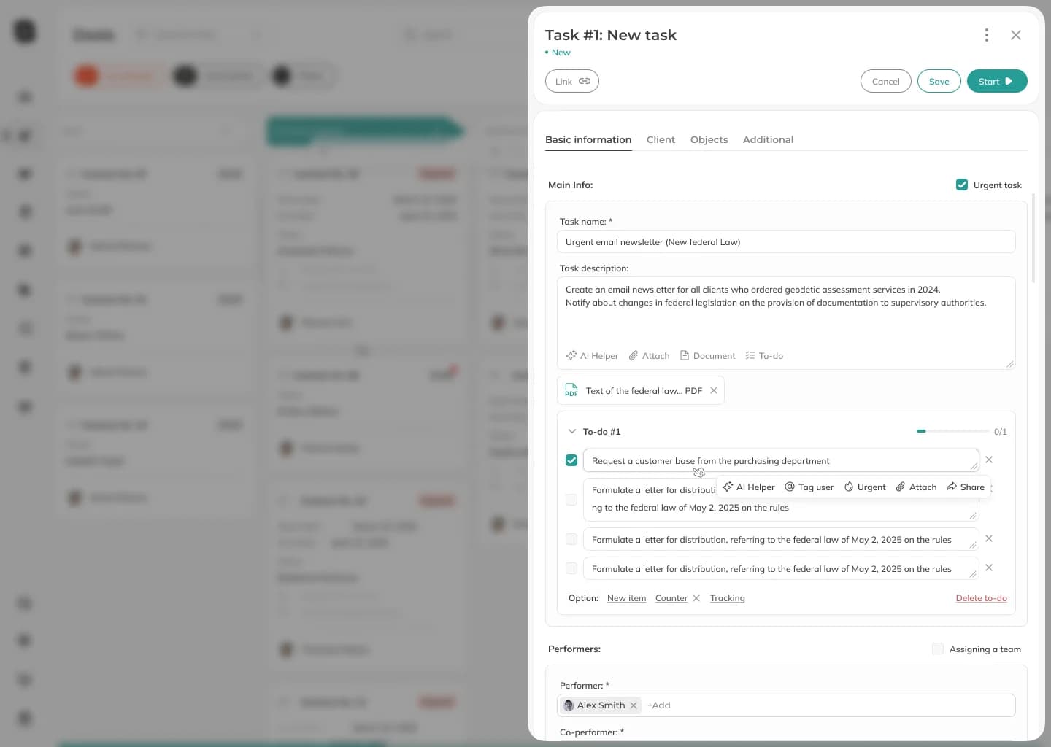Add a To-do list from description toolbar
This screenshot has width=1051, height=747.
point(763,356)
